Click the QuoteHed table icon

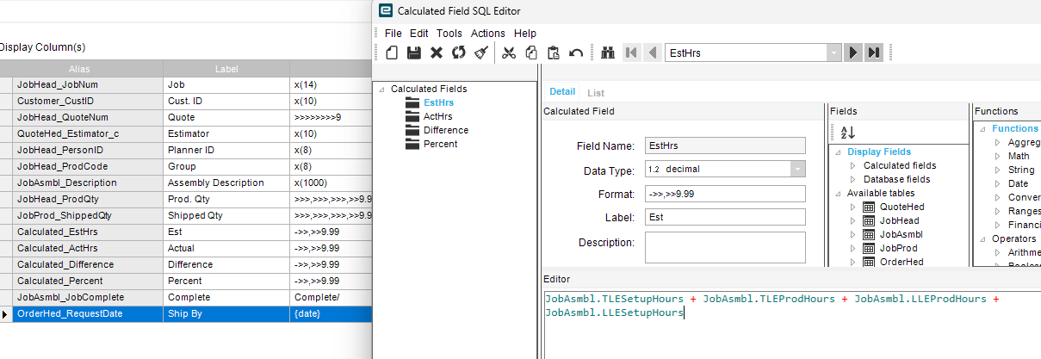869,207
